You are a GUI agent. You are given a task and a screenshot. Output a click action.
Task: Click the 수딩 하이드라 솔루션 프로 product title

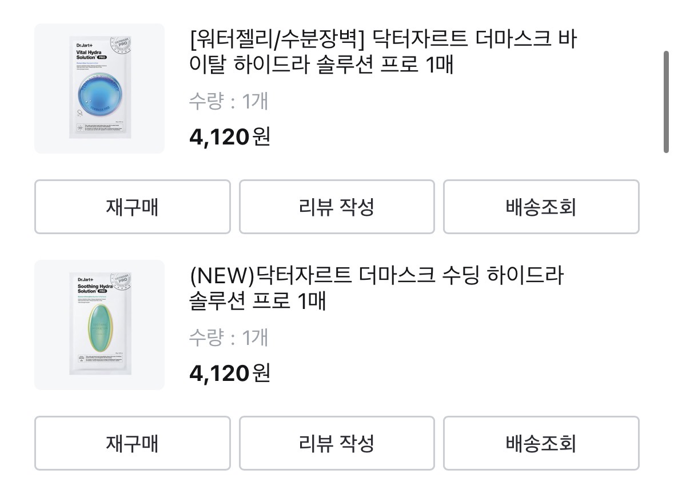click(x=376, y=288)
